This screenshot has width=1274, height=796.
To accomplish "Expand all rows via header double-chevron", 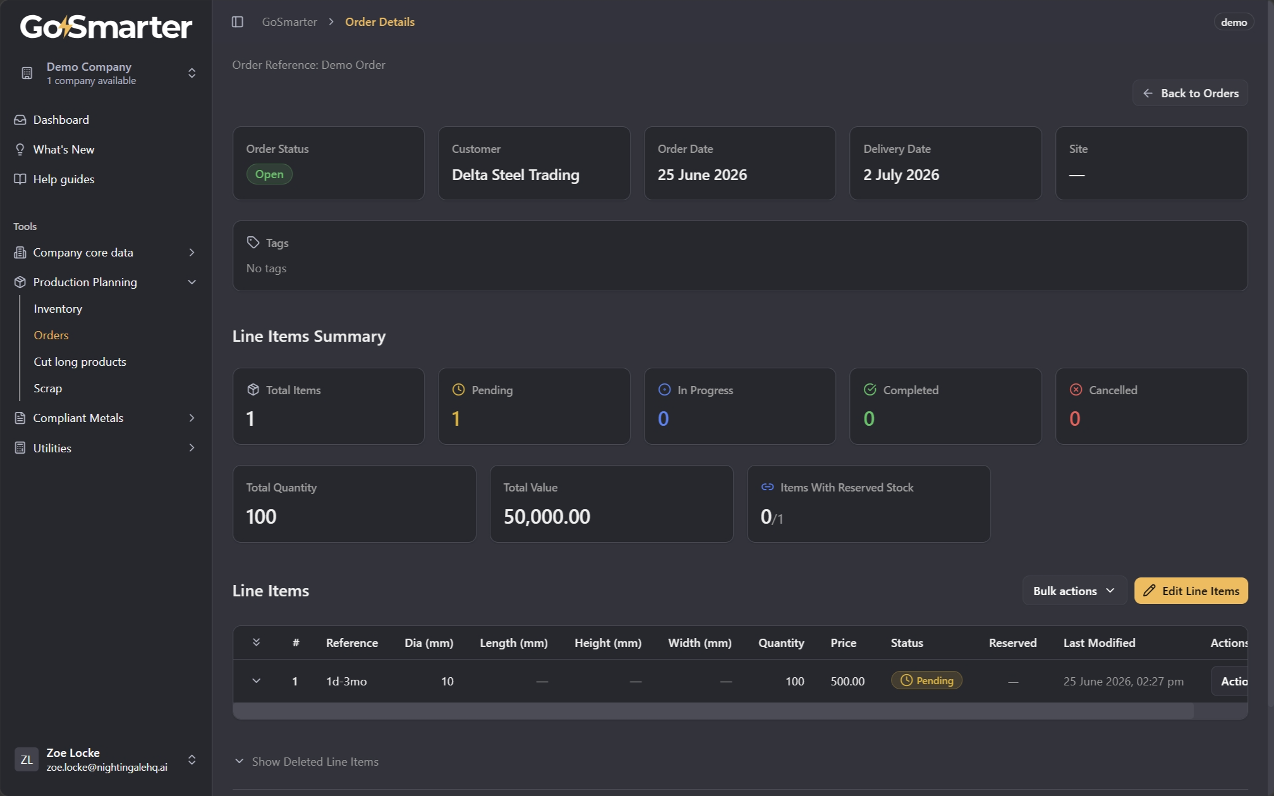I will pyautogui.click(x=257, y=642).
